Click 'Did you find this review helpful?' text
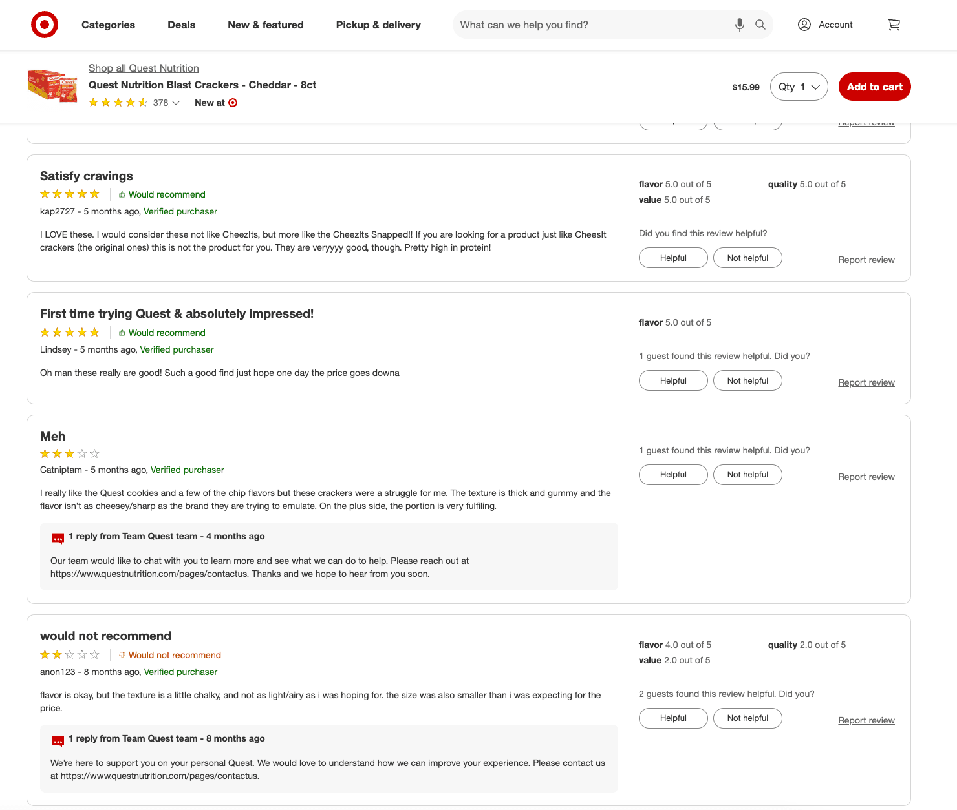957x810 pixels. tap(703, 233)
